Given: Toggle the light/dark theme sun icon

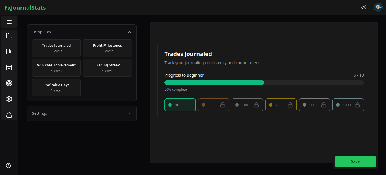Looking at the screenshot, I should [x=364, y=7].
